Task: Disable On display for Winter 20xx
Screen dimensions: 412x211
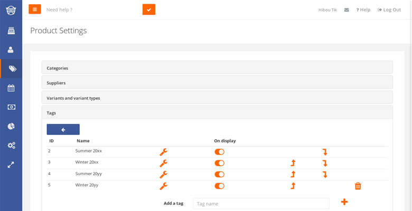Action: [x=219, y=163]
